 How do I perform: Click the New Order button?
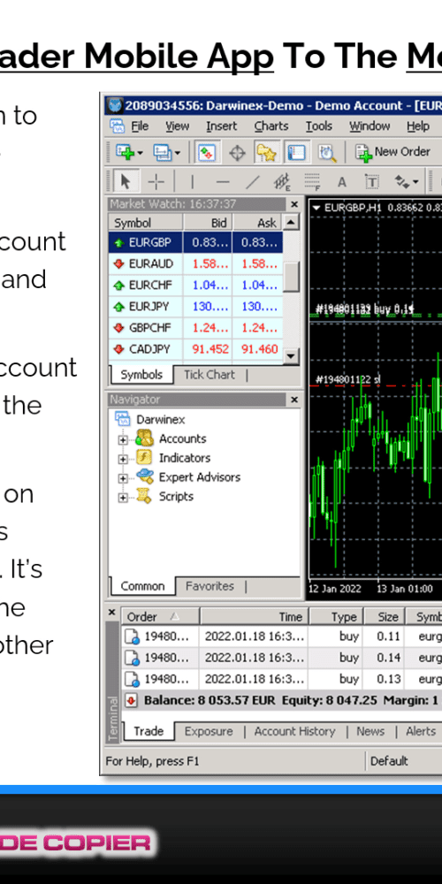point(392,152)
